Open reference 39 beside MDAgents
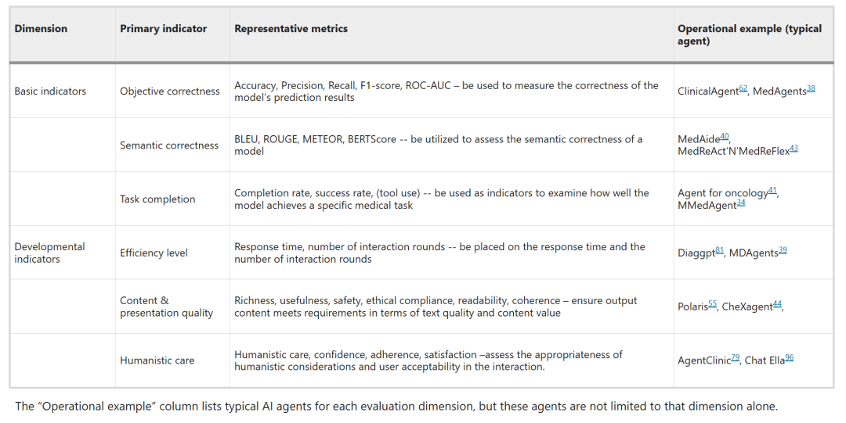 783,250
